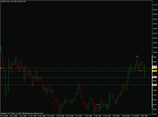Click the 99.95 price scale value
Viewport: 158px width, 117px height.
[x=155, y=57]
